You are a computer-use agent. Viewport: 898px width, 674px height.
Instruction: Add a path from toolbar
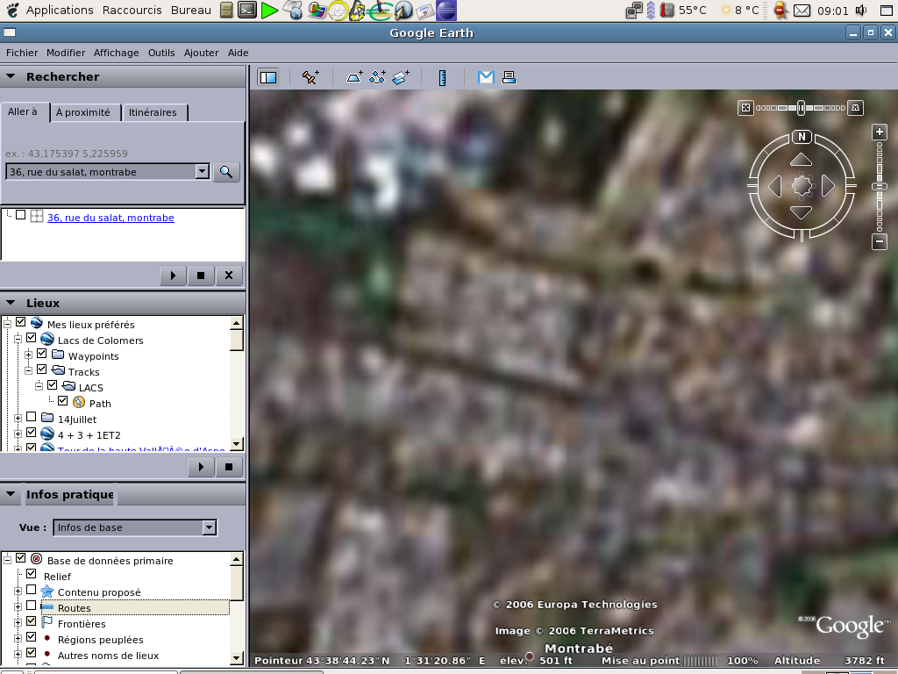(x=377, y=77)
